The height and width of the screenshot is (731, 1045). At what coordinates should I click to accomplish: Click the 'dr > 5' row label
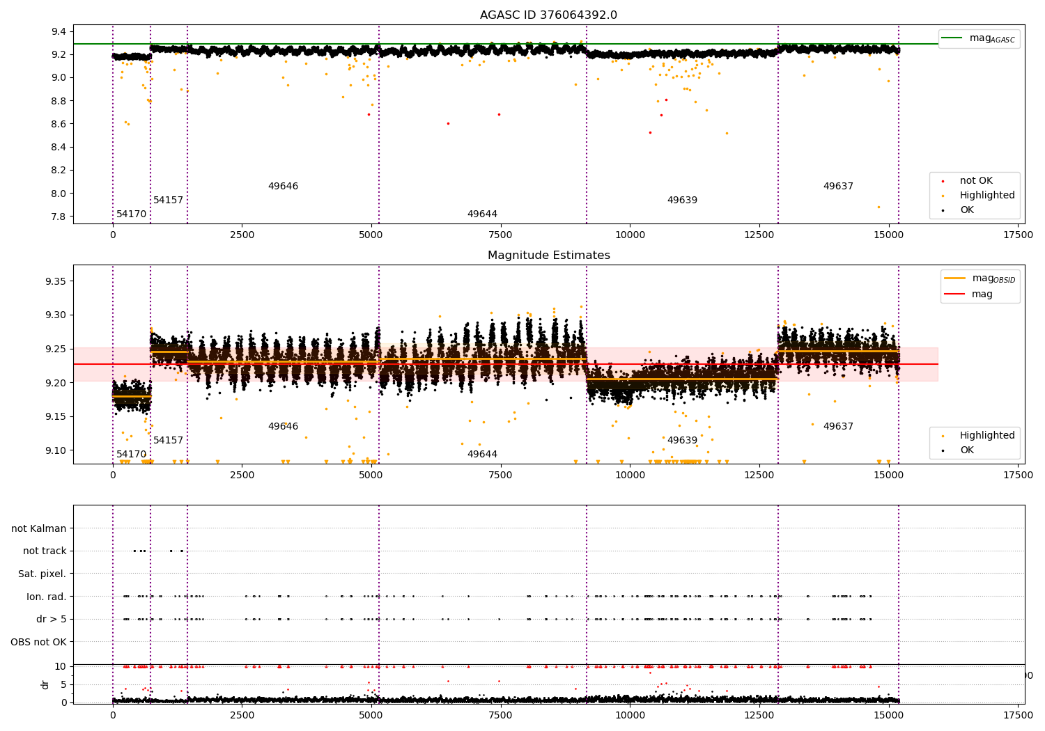pyautogui.click(x=52, y=620)
